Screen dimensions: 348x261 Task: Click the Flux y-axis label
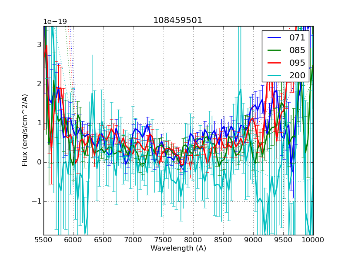[x=25, y=130]
